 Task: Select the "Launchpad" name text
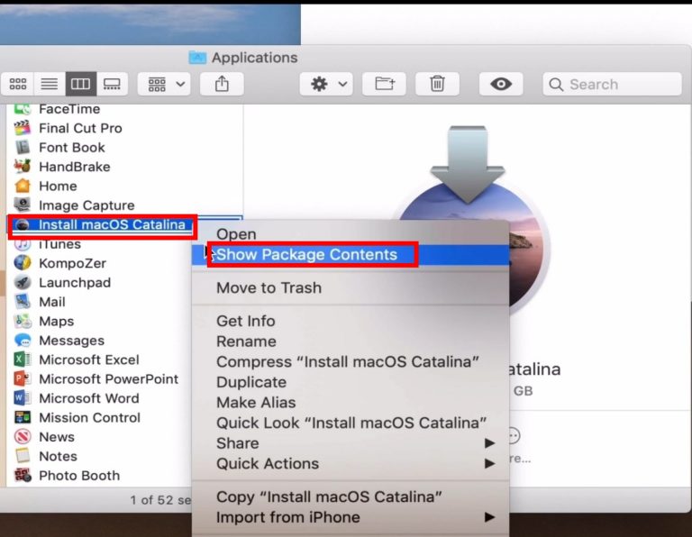75,282
